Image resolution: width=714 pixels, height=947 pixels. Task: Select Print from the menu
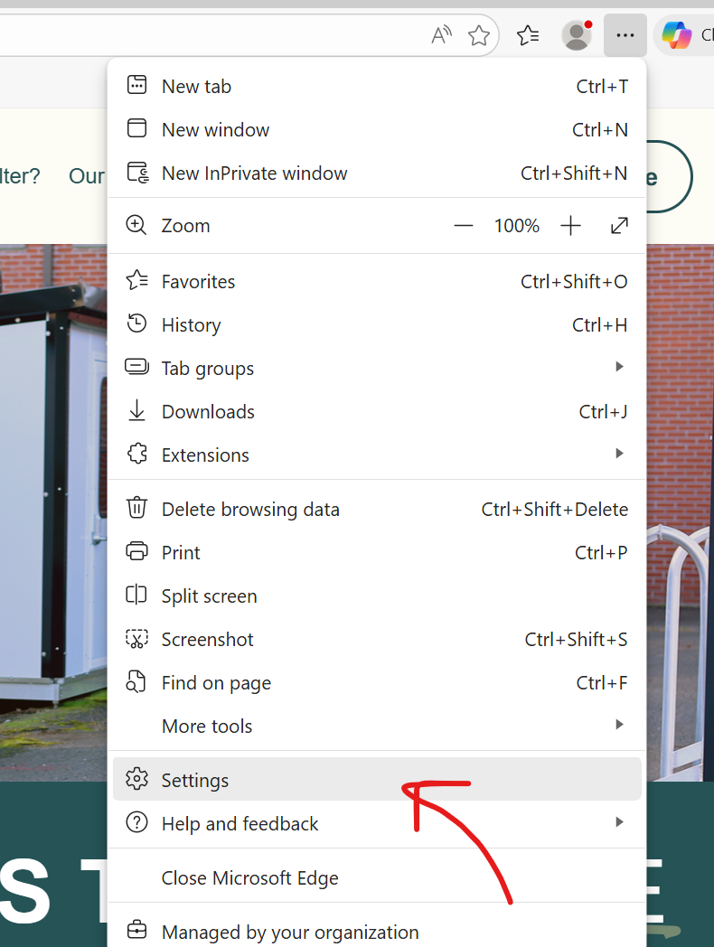[377, 553]
